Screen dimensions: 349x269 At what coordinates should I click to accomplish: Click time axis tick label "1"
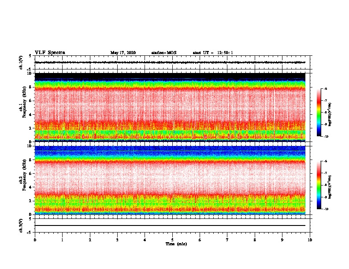click(x=62, y=240)
